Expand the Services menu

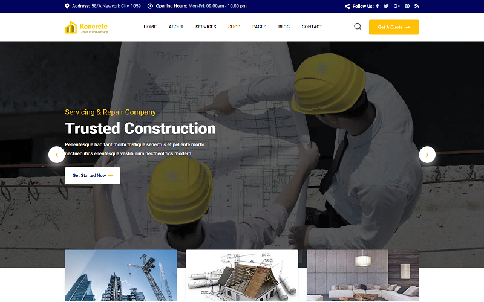point(206,27)
